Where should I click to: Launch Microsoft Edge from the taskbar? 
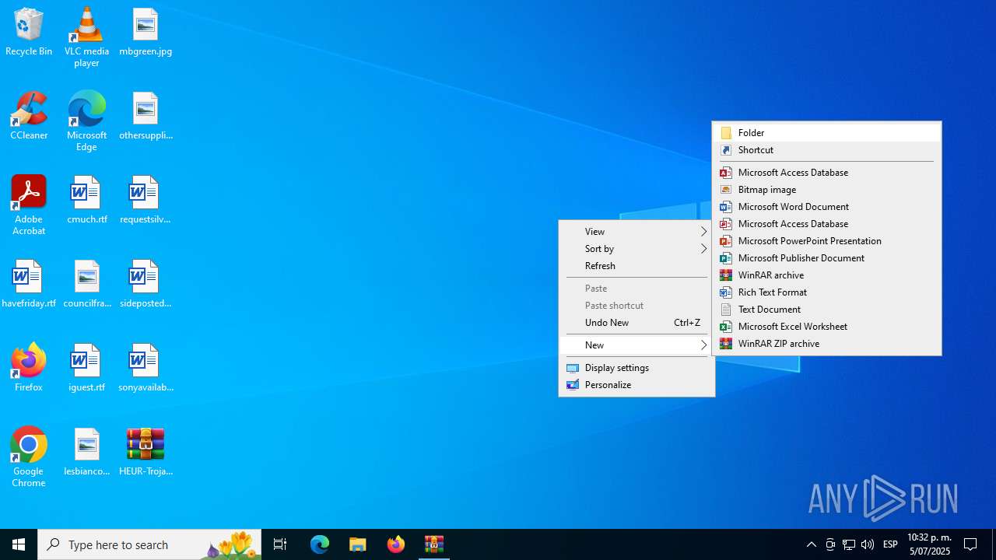320,544
